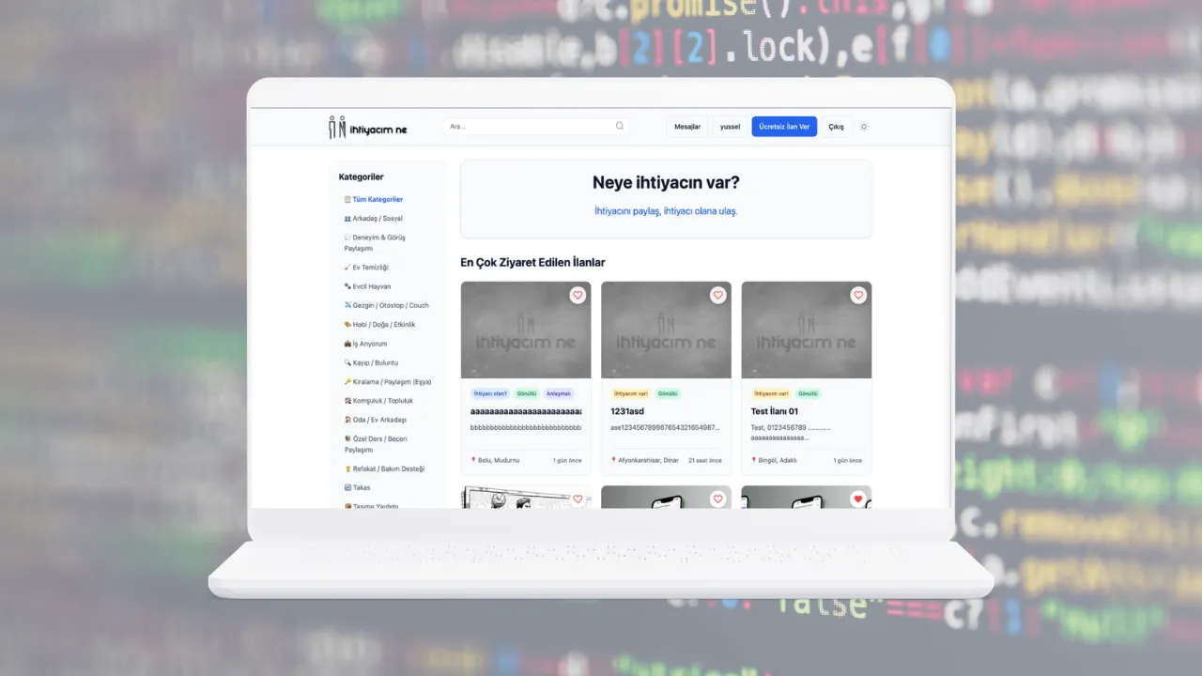Select the Arkadaş / Sosyal category

(377, 218)
